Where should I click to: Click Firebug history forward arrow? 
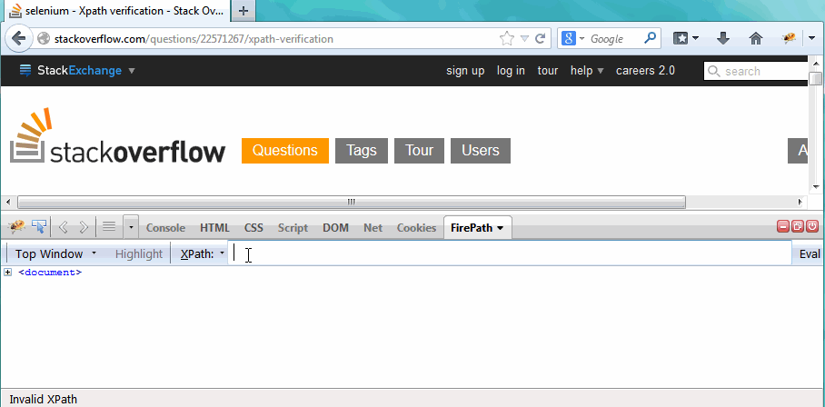coord(83,227)
